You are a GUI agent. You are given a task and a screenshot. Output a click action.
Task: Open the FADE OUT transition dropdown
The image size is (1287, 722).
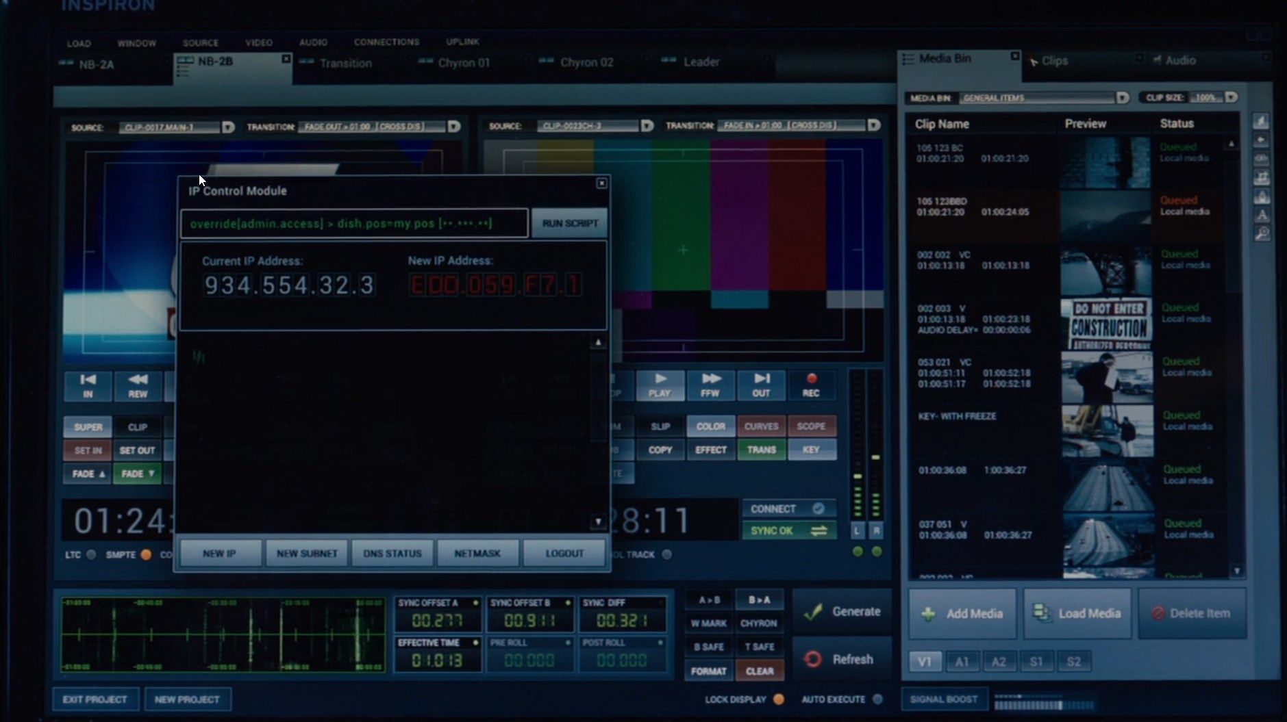[x=454, y=127]
